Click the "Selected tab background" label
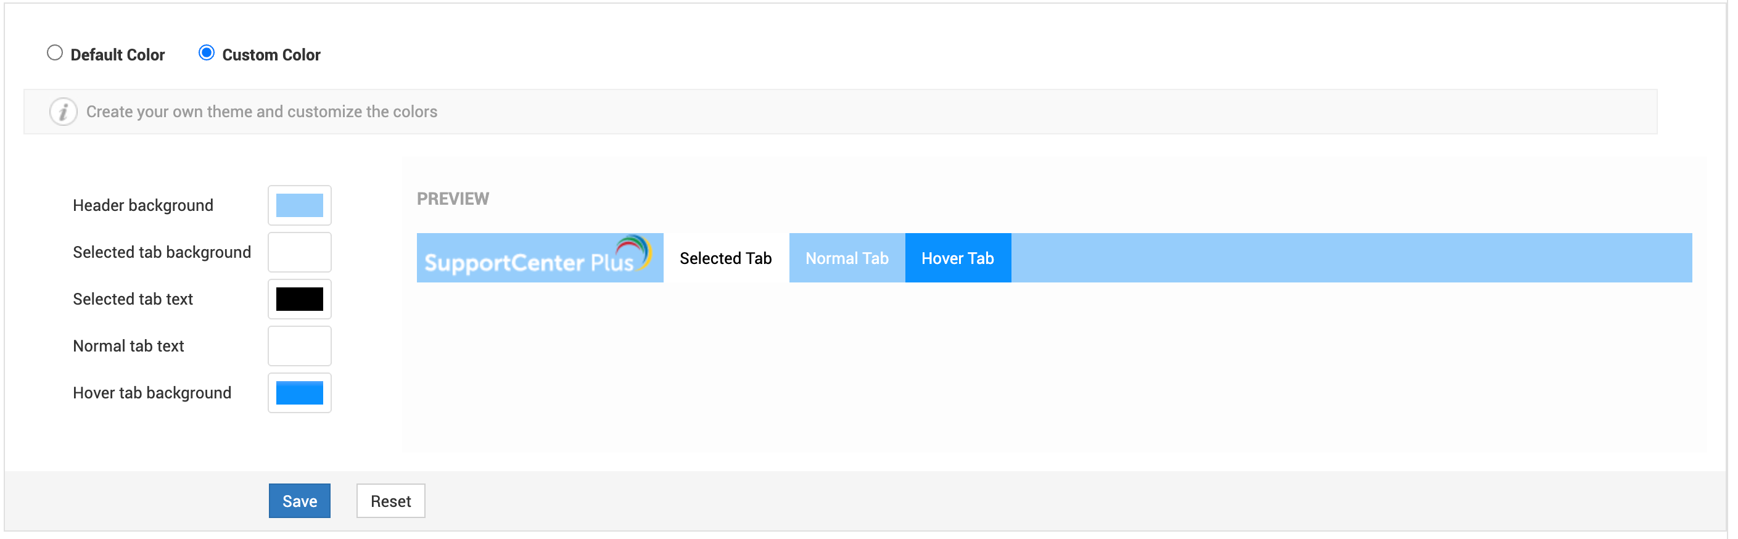 click(x=162, y=252)
